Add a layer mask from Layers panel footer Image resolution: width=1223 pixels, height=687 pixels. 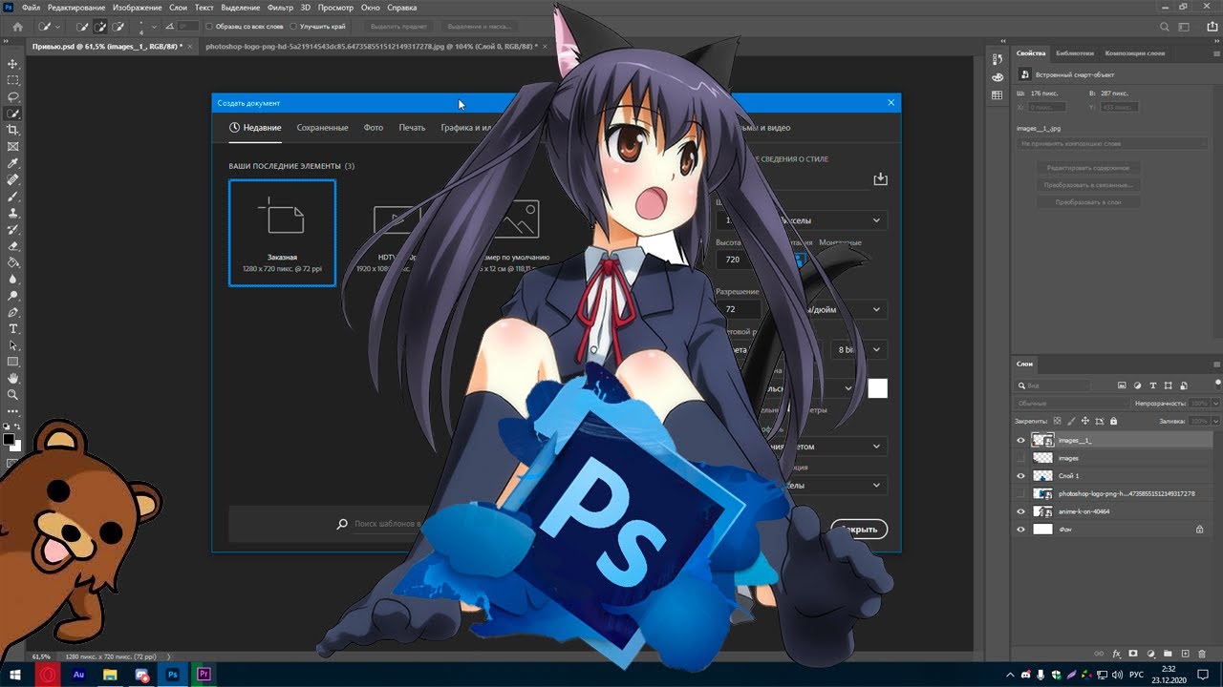[1133, 654]
